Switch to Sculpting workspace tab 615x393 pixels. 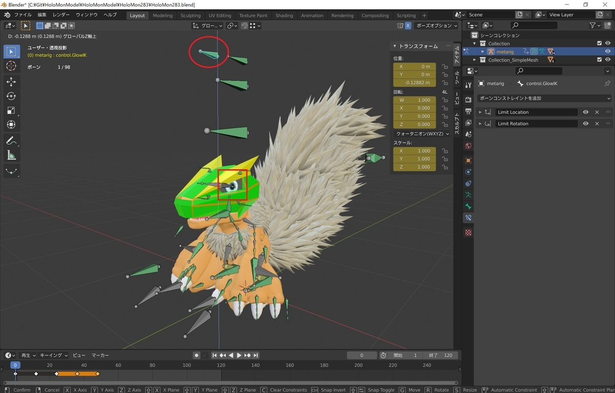190,15
